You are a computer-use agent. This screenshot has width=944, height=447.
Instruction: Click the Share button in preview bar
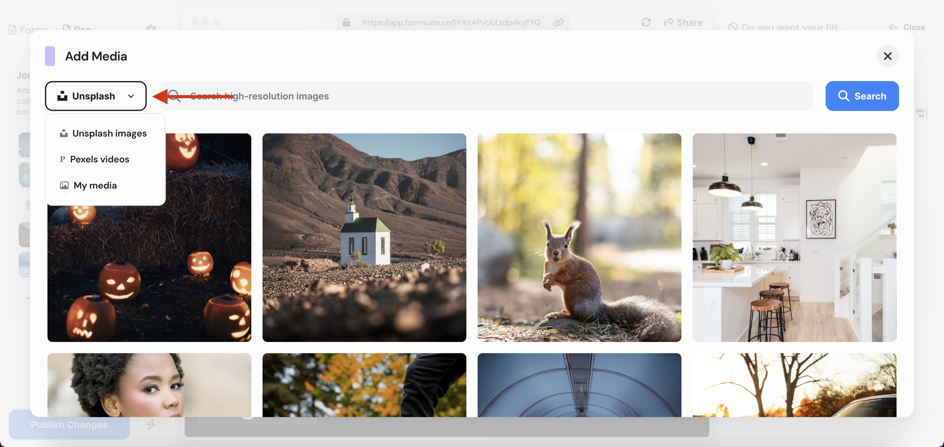coord(683,23)
